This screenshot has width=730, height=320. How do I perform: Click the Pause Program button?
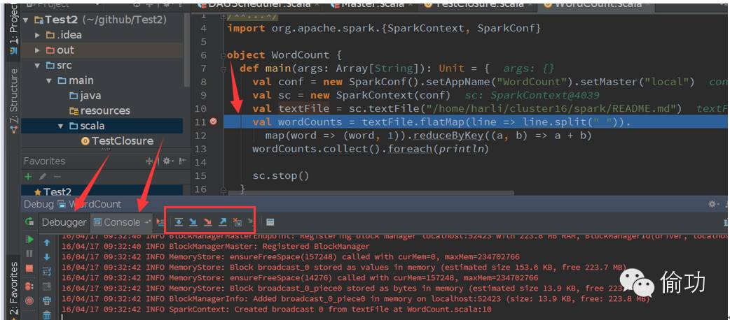[x=30, y=254]
